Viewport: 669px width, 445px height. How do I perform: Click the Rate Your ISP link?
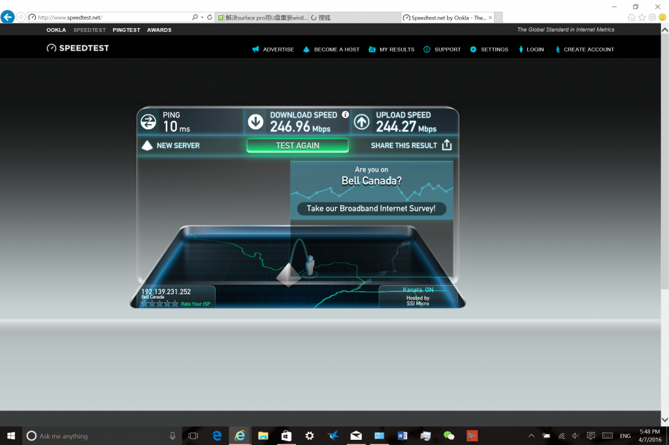click(x=196, y=304)
